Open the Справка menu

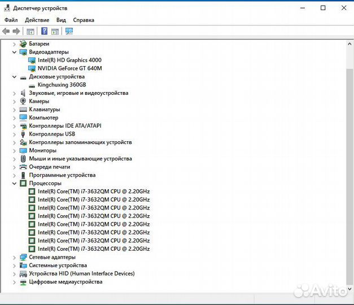(84, 20)
